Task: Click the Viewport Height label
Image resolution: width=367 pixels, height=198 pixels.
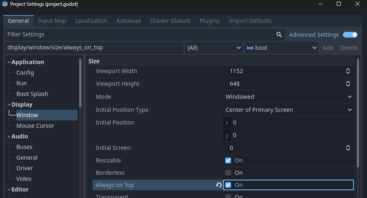Action: pyautogui.click(x=118, y=84)
